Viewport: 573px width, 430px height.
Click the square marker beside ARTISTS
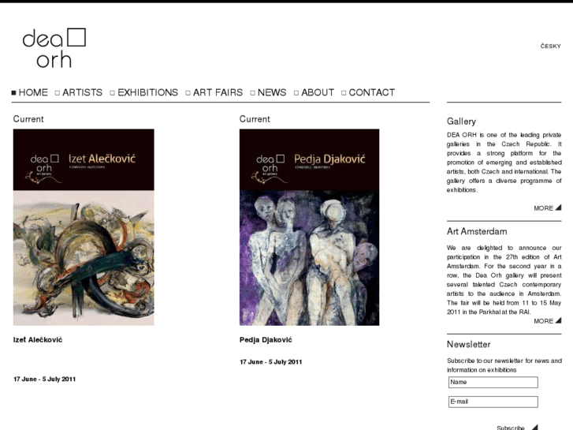click(x=58, y=93)
